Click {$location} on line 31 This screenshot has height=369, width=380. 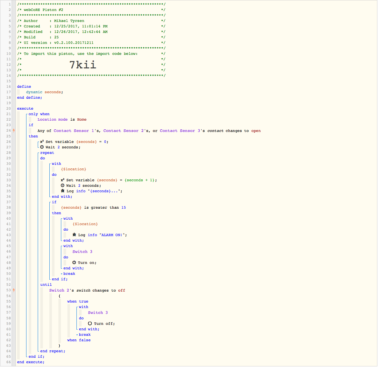coord(74,169)
